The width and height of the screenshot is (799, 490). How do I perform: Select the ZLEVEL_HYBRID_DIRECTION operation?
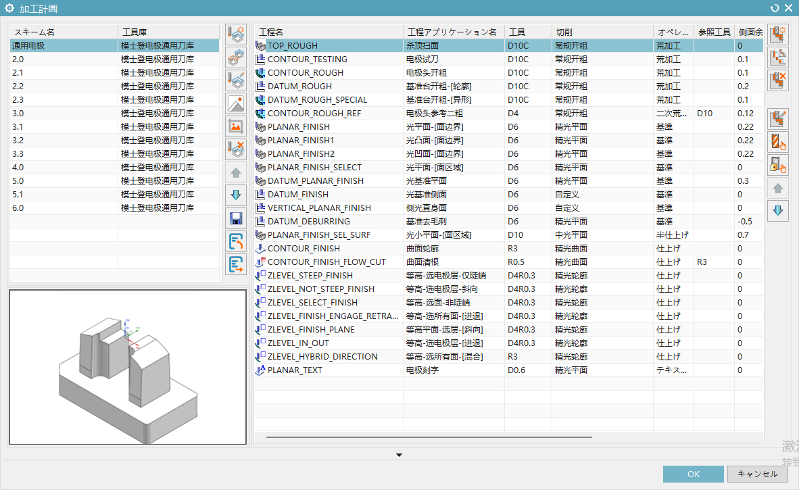[x=508, y=357]
